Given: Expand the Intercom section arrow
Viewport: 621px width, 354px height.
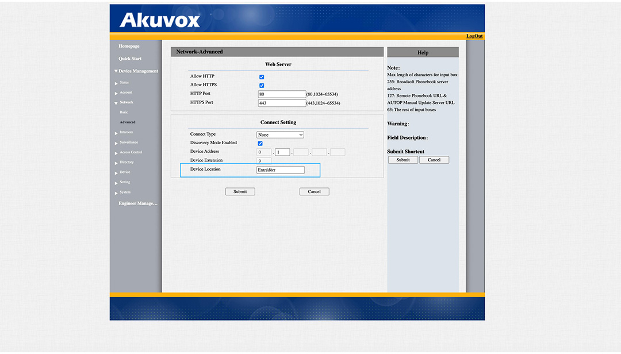Looking at the screenshot, I should tap(117, 133).
